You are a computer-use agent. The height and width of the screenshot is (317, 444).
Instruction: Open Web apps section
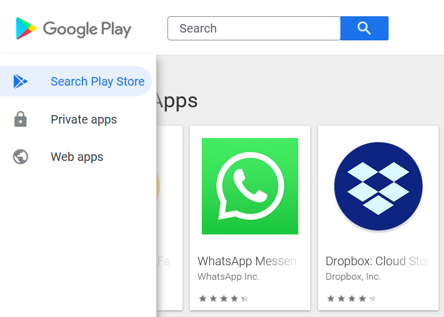tap(76, 157)
